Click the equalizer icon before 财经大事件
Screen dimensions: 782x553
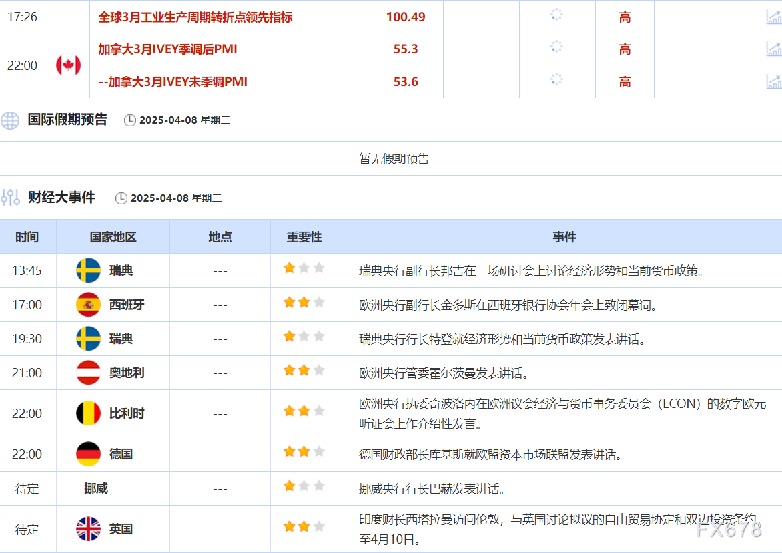click(x=9, y=198)
